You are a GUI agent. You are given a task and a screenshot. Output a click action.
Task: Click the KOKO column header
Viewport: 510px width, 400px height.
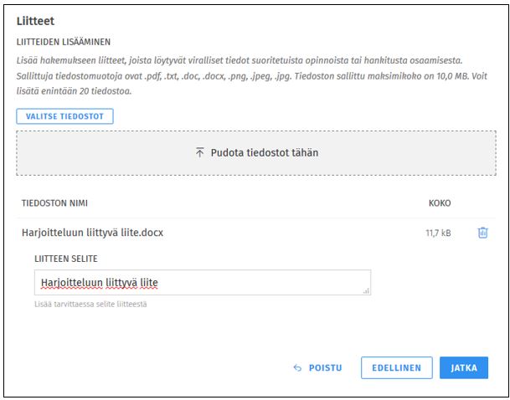(440, 203)
